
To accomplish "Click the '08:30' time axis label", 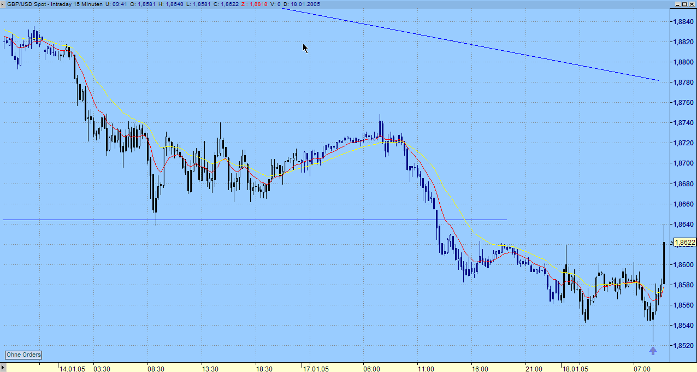I will pyautogui.click(x=156, y=369).
